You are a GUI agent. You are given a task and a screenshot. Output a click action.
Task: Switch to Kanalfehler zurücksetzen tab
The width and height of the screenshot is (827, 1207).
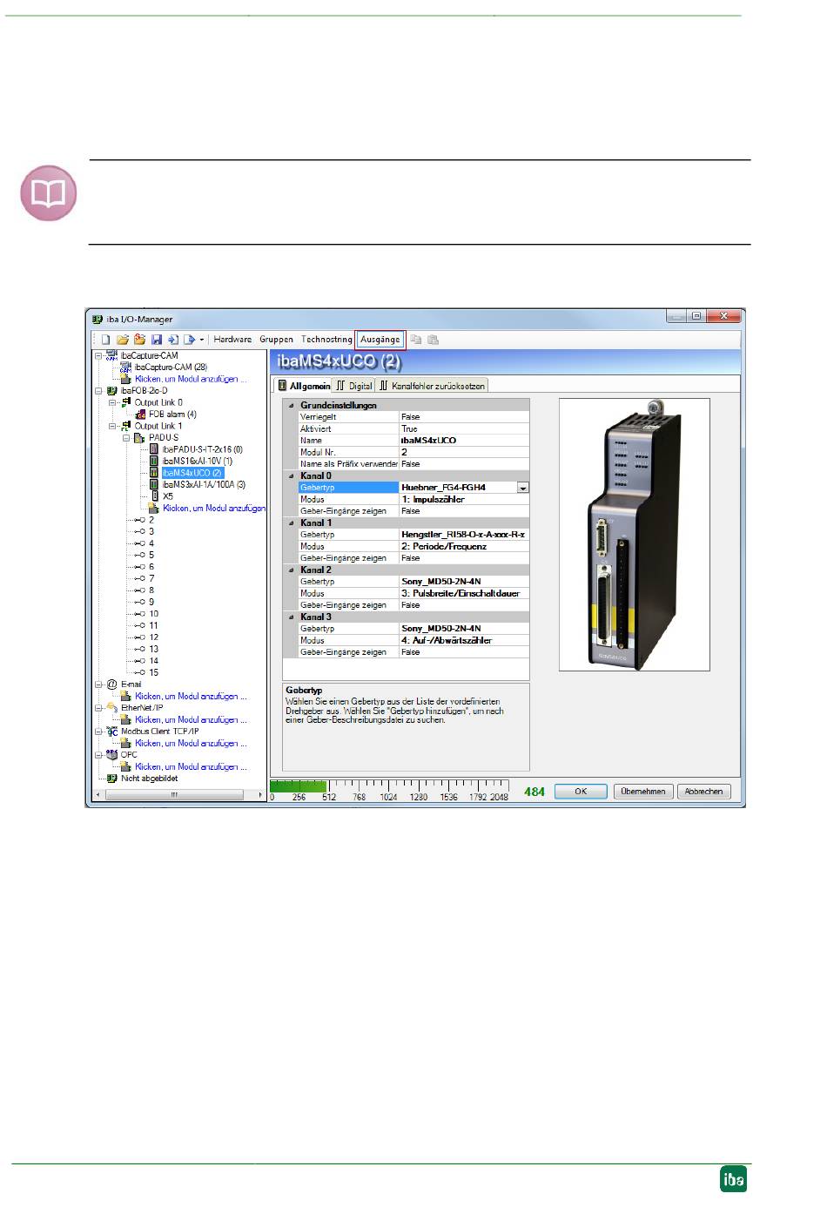[x=432, y=386]
